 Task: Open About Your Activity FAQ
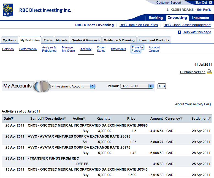193,104
